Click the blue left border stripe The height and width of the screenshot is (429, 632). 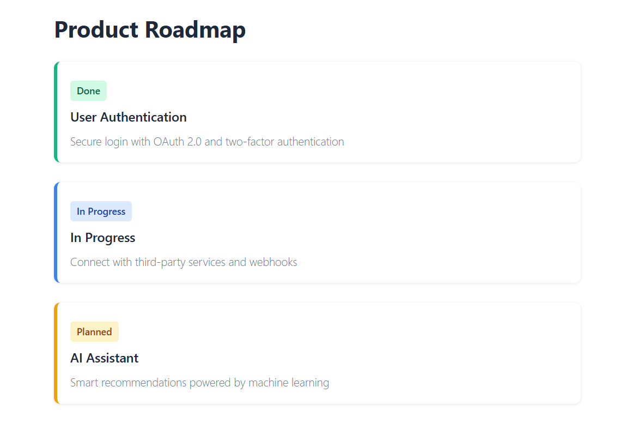coord(56,233)
